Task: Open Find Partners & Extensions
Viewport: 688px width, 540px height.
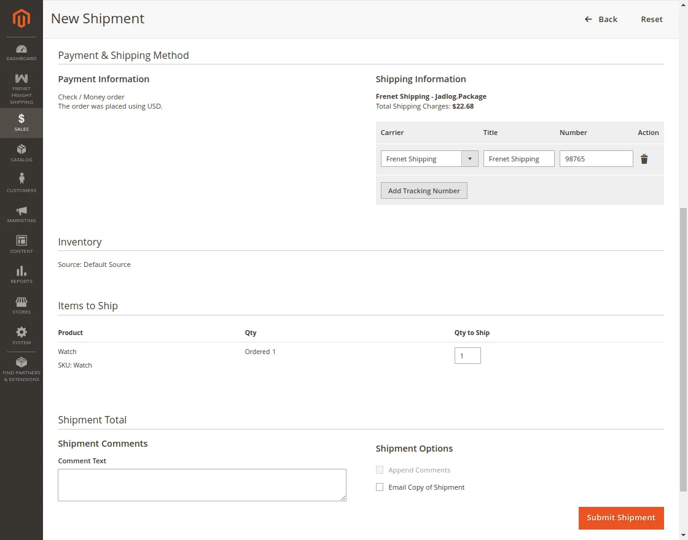Action: coord(21,368)
